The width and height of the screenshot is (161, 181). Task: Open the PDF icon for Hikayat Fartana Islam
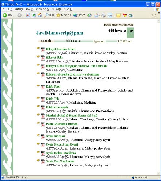coord(43,50)
